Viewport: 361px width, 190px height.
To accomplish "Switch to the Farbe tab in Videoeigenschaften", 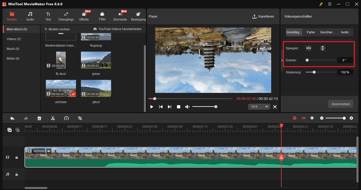I will pyautogui.click(x=311, y=32).
